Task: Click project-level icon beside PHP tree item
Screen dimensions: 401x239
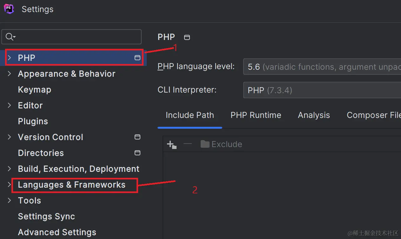Action: (137, 58)
